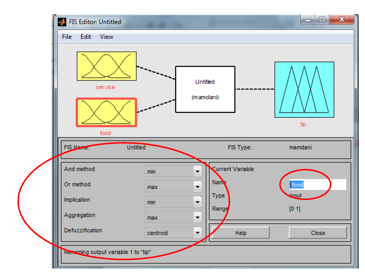Click the MATLAB logo in title bar

(62, 22)
